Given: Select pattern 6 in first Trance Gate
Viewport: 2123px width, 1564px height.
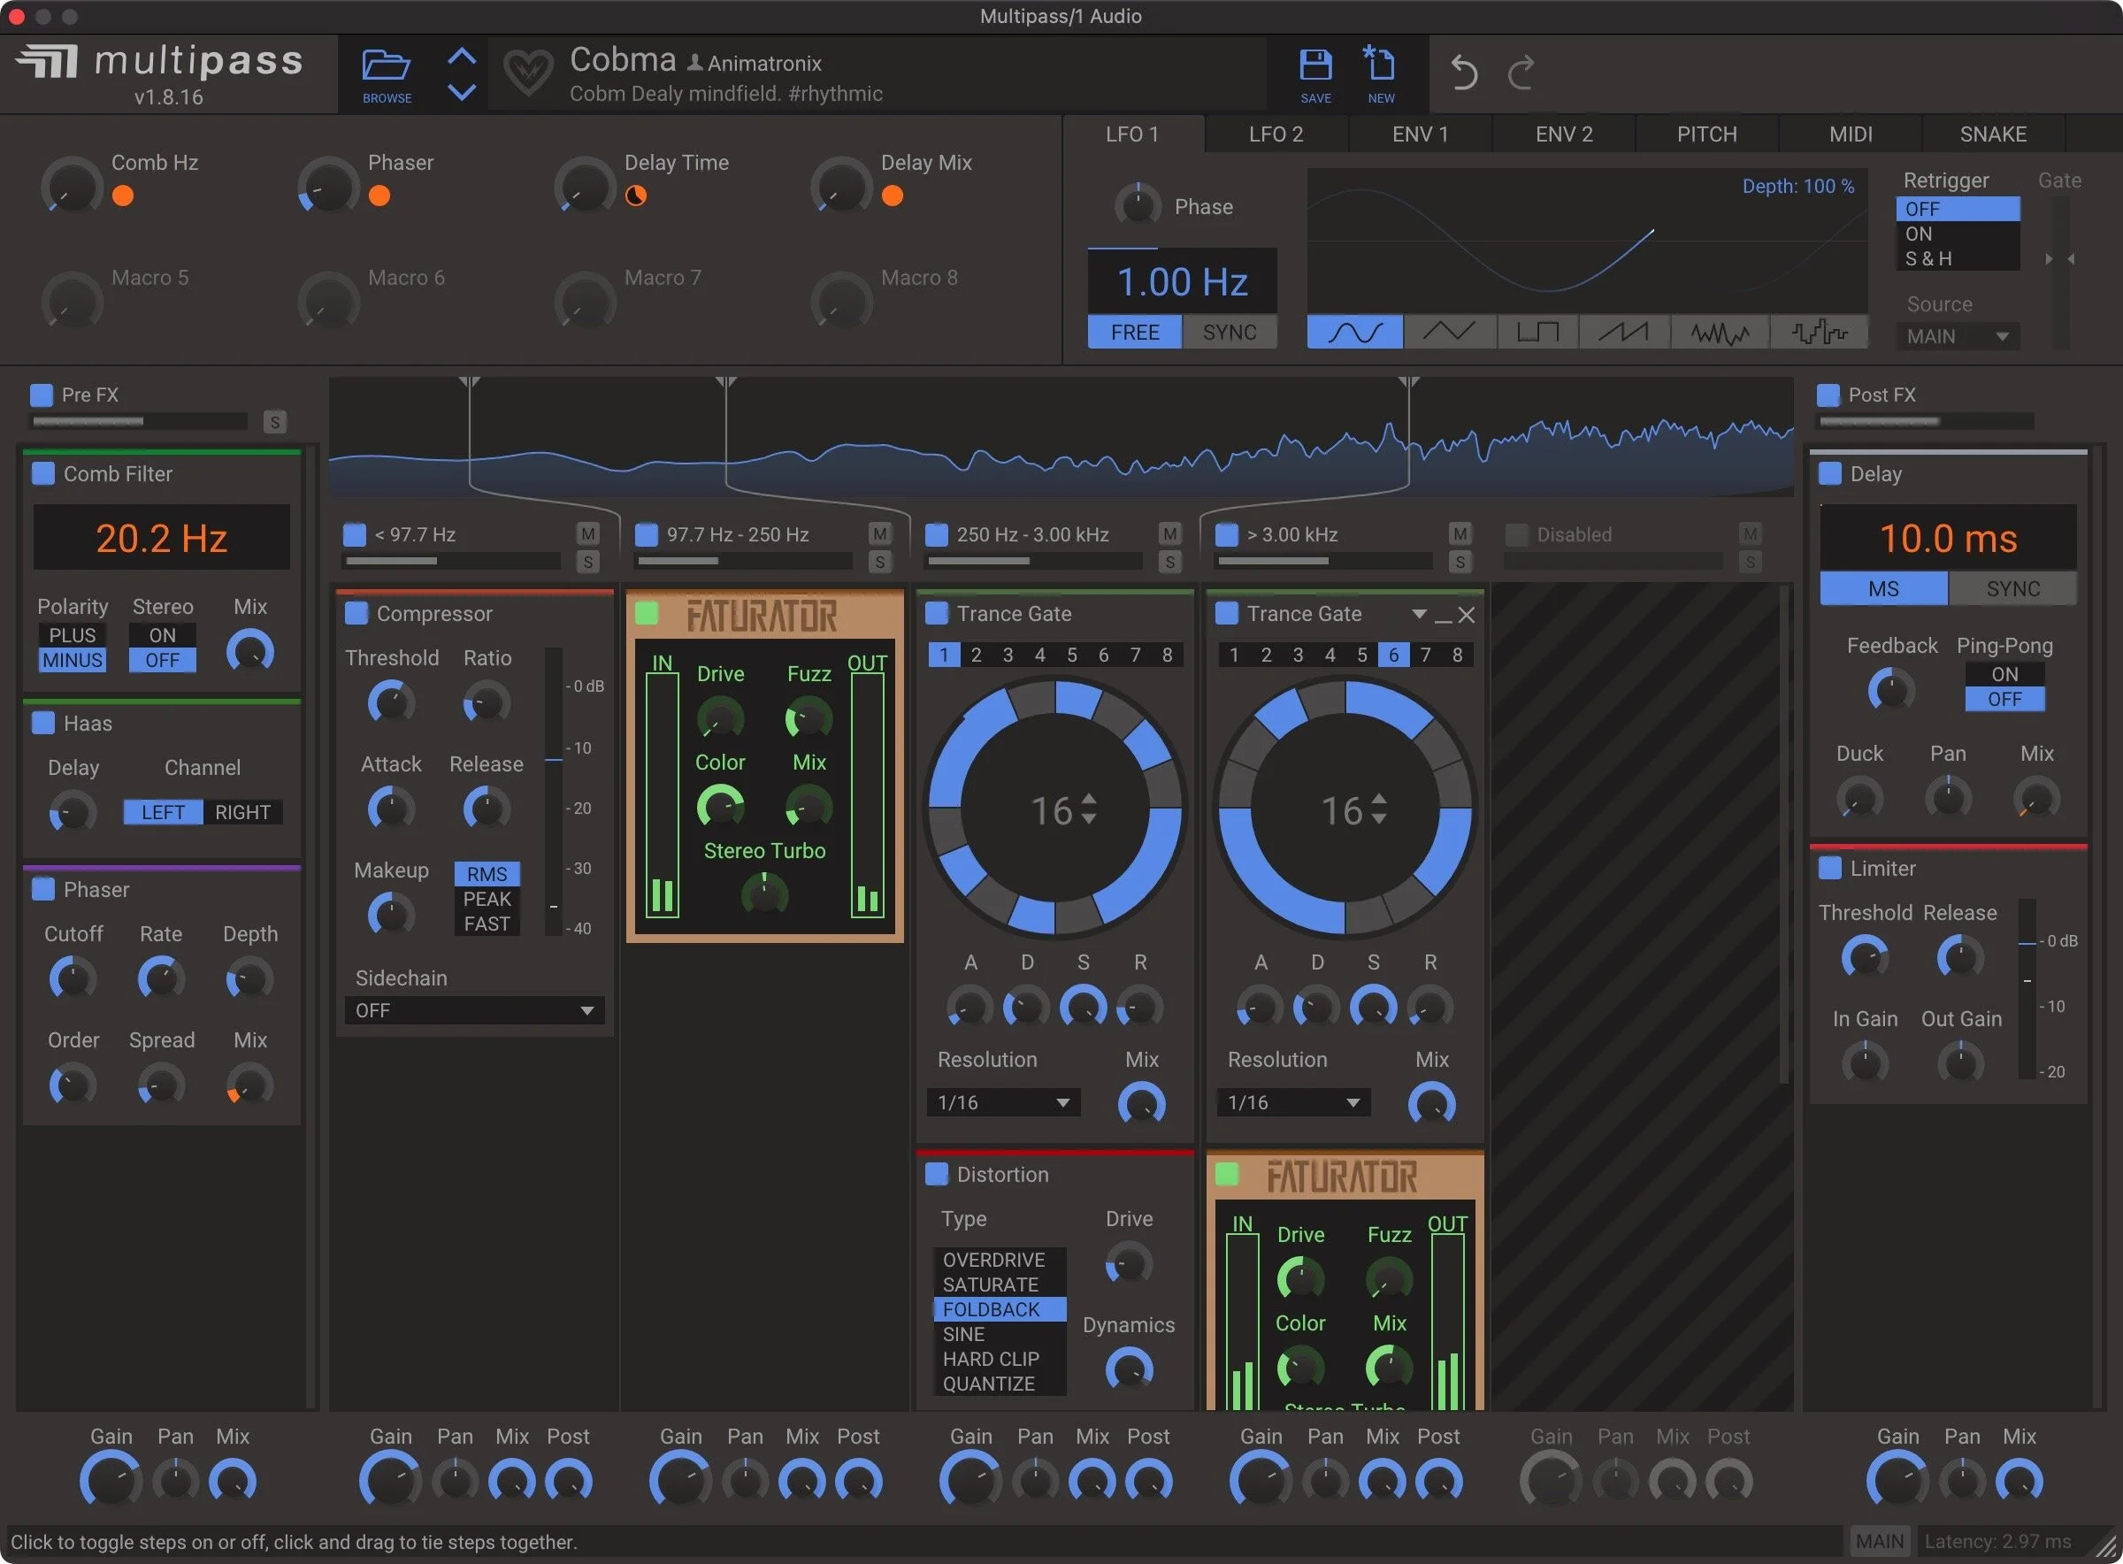Looking at the screenshot, I should [1104, 655].
